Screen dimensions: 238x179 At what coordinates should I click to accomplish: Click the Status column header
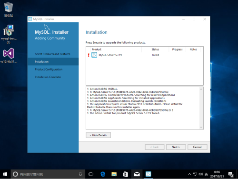[155, 50]
